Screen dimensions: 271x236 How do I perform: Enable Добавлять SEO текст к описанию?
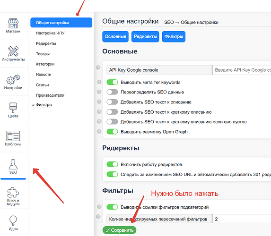pyautogui.click(x=112, y=102)
